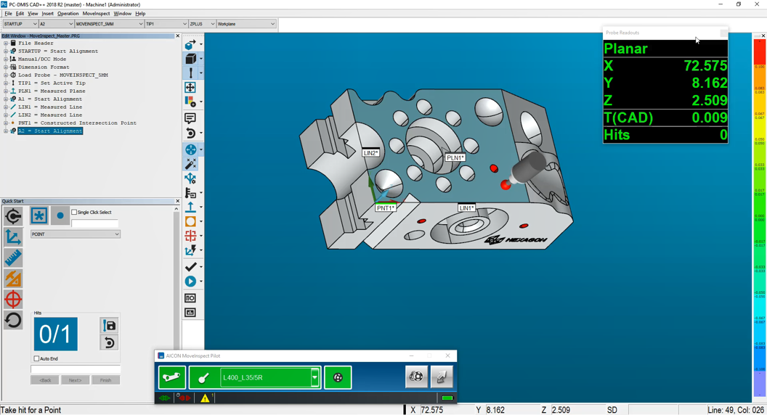This screenshot has width=767, height=415.
Task: Expand the PLN1 Measured Plane tree node
Action: [x=6, y=91]
